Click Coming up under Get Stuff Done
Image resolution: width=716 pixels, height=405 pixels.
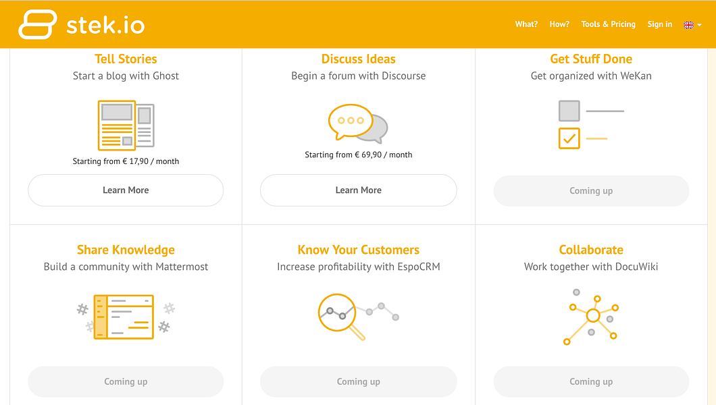591,190
